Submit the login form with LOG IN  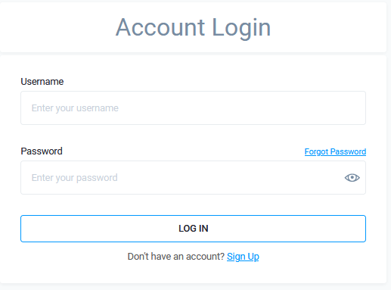coord(193,229)
